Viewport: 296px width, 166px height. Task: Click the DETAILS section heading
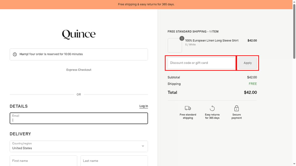pos(19,106)
